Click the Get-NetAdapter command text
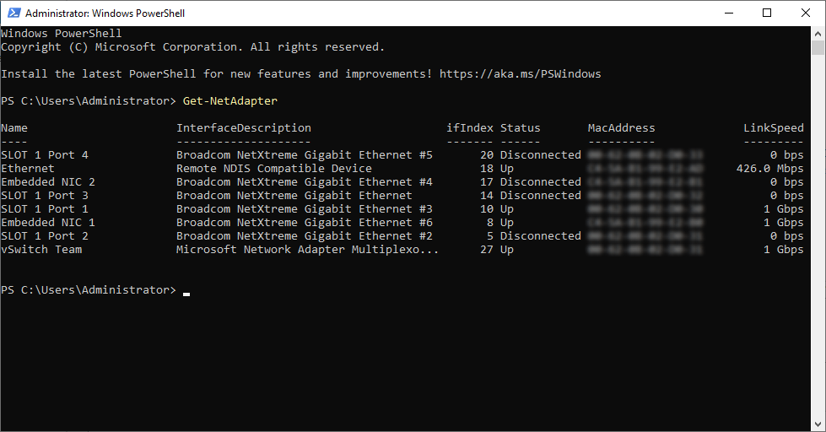This screenshot has height=432, width=826. click(x=229, y=100)
